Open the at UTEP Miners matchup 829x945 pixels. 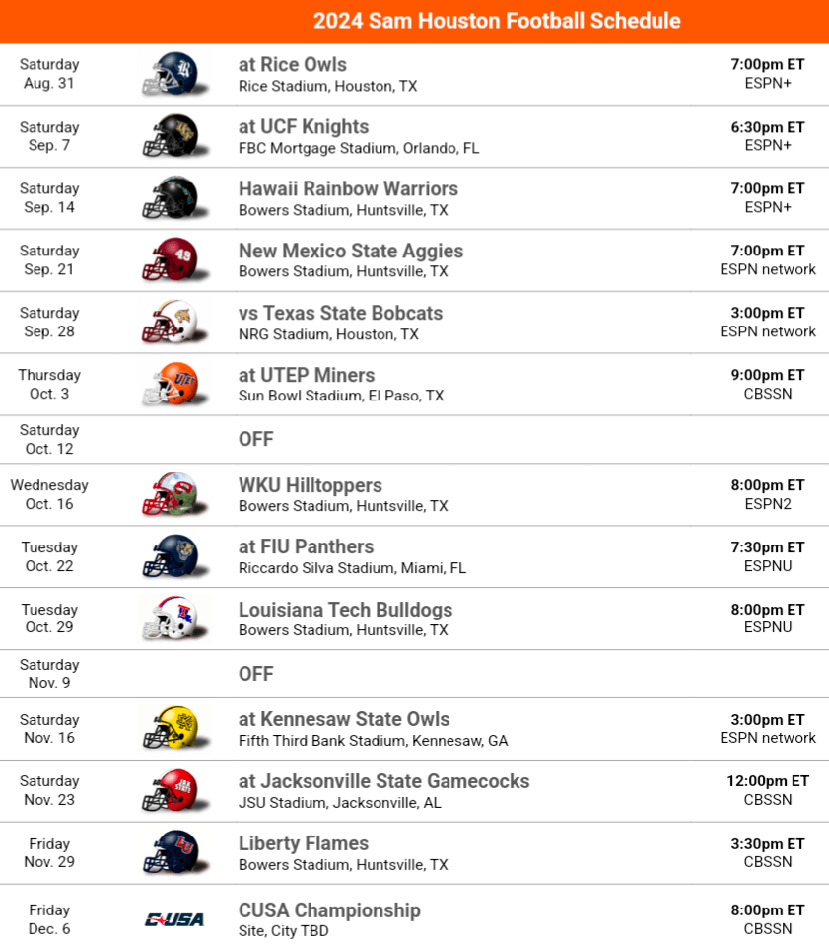(x=307, y=376)
